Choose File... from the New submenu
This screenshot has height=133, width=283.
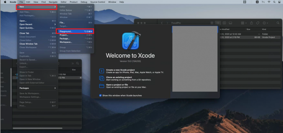coord(76,23)
